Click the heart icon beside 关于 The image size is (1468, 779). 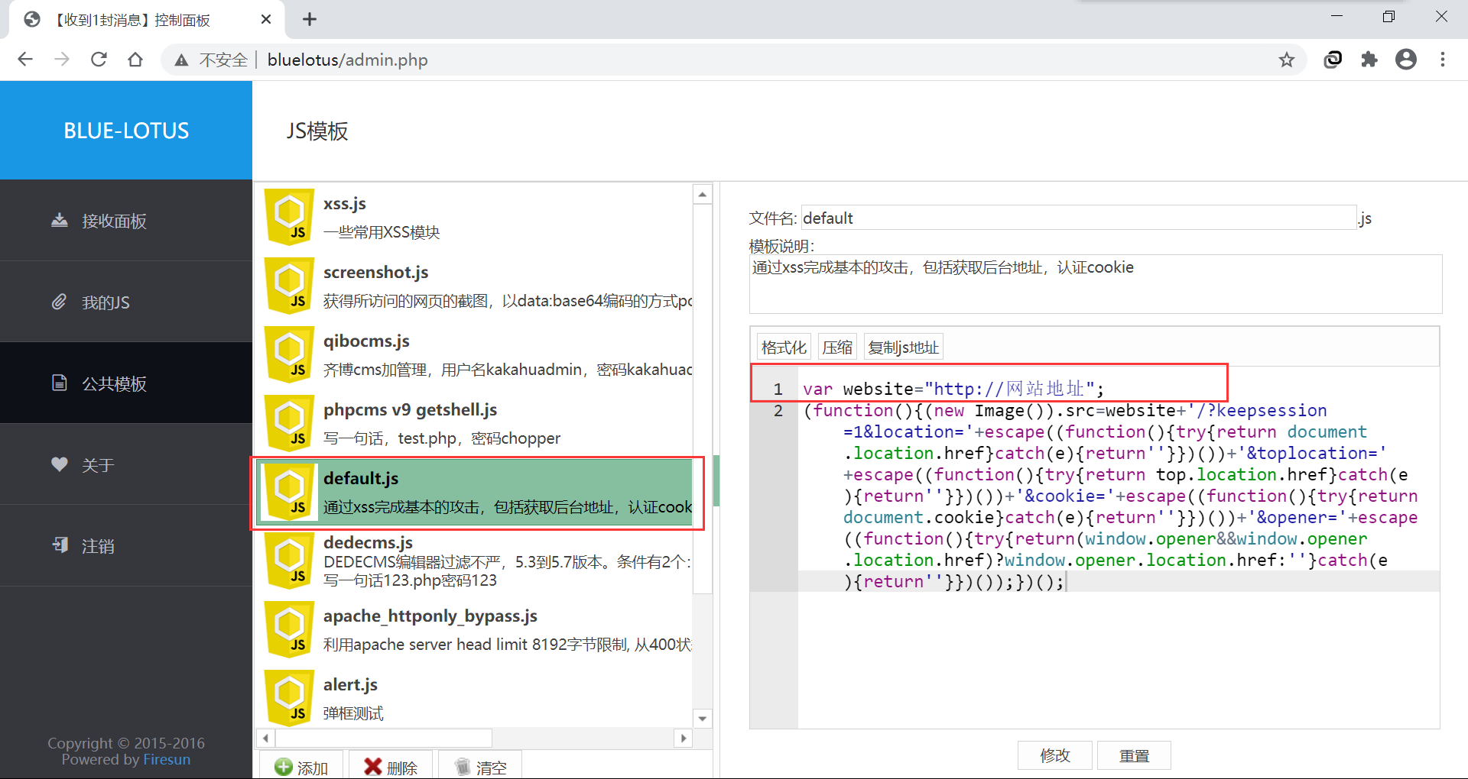(60, 464)
